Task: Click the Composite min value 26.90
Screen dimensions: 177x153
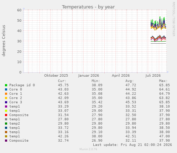Action: [x=97, y=141]
